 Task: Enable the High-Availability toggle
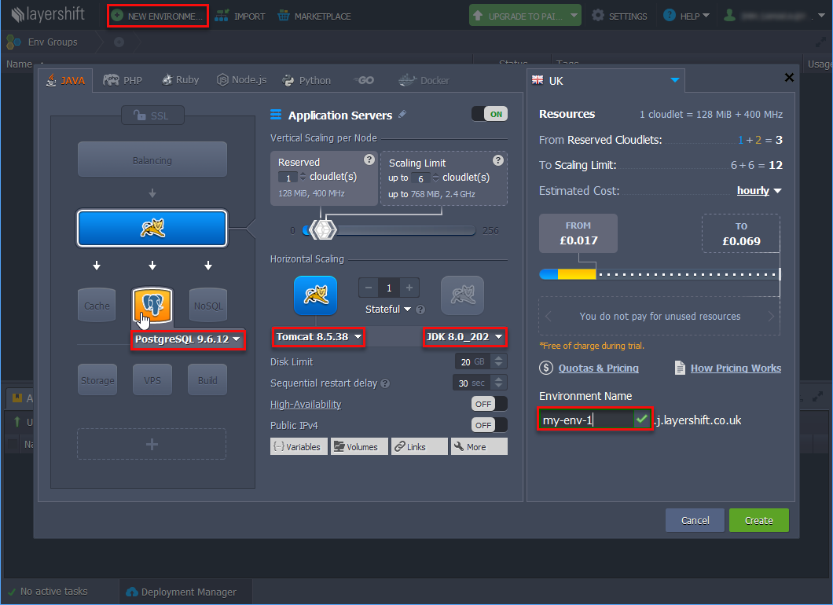click(489, 404)
